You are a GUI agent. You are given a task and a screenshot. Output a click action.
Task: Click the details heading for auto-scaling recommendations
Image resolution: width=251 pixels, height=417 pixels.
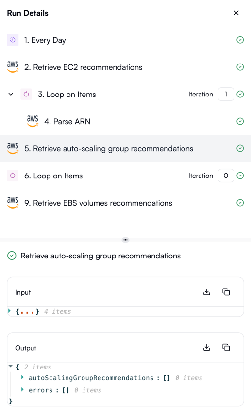100,256
